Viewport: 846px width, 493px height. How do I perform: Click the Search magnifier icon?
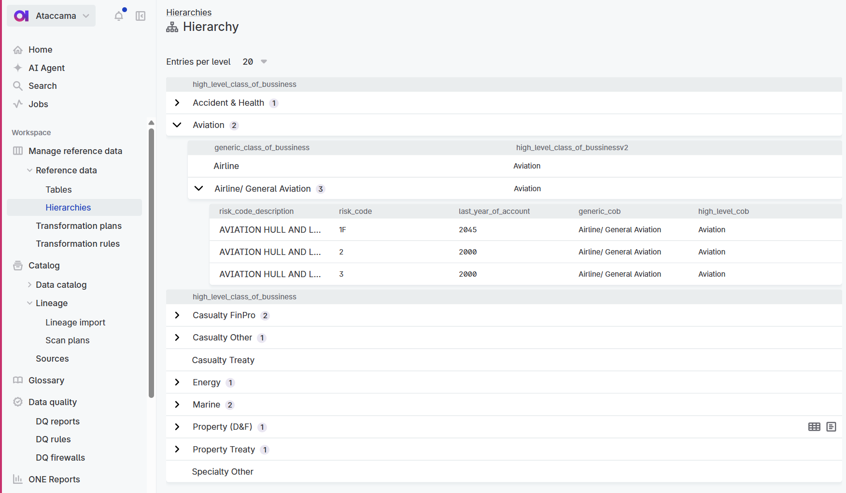coord(18,86)
